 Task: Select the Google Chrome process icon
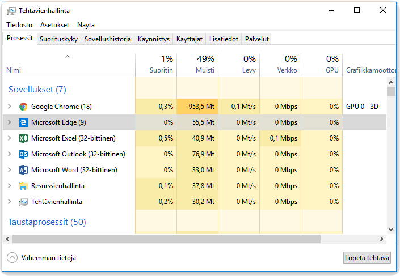click(23, 107)
